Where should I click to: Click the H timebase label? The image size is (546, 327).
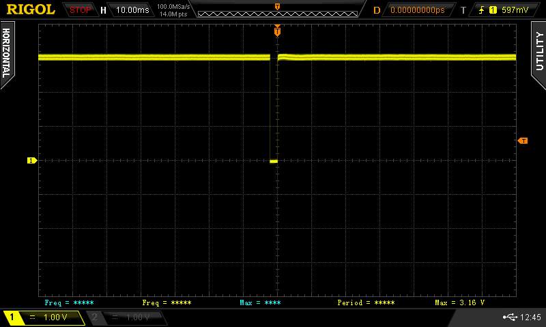tap(103, 10)
